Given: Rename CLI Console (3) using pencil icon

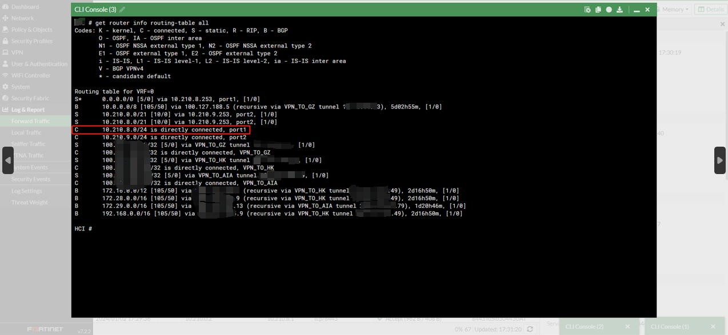Looking at the screenshot, I should coord(122,10).
